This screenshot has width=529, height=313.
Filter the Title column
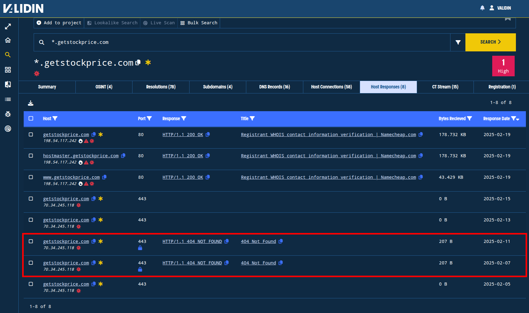point(252,119)
